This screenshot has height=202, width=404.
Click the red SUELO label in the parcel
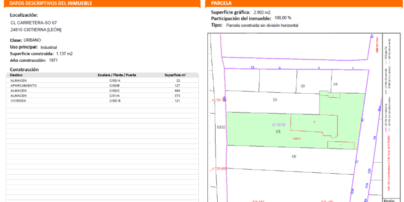click(296, 139)
